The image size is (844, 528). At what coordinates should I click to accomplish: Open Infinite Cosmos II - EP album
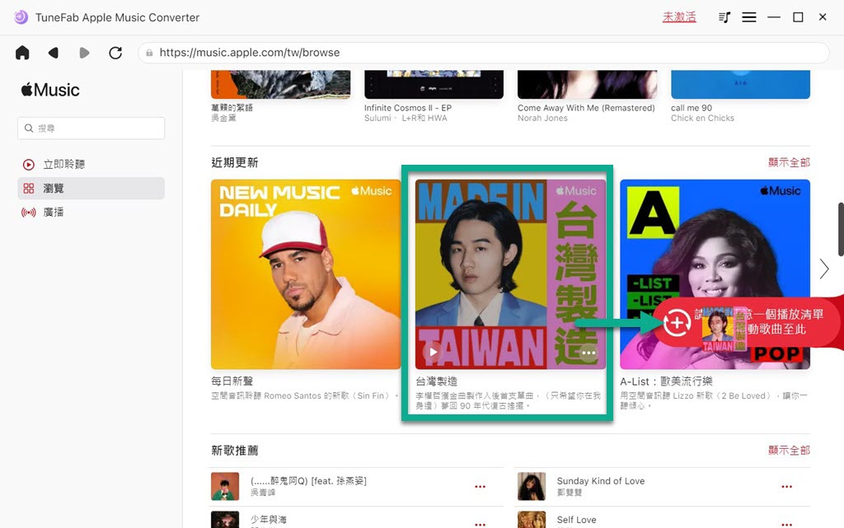pos(408,108)
